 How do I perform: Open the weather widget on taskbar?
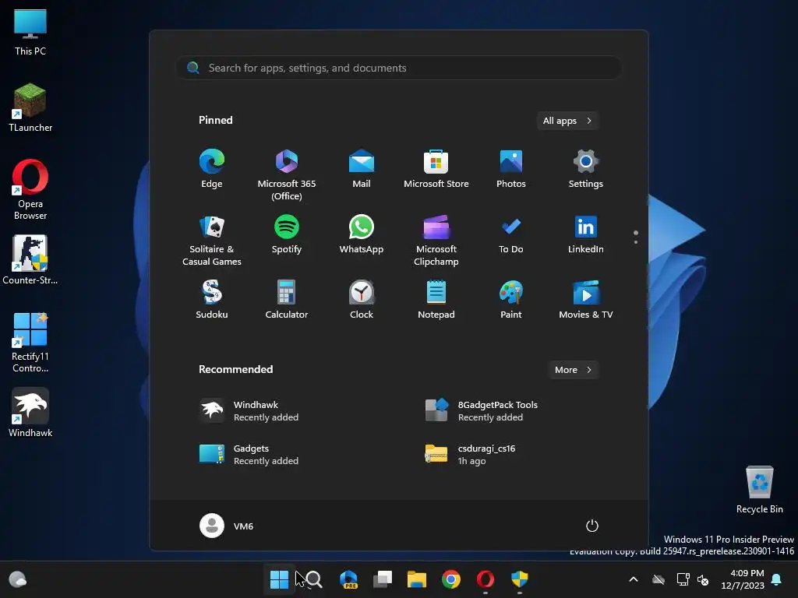pos(18,579)
